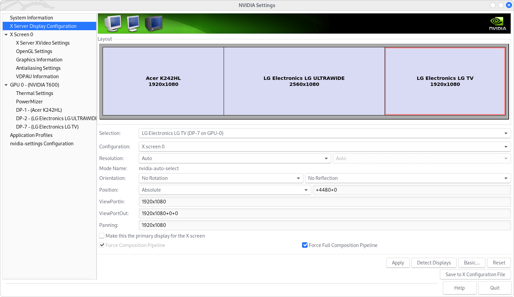Open VDPAU Information page
The width and height of the screenshot is (514, 297).
[x=37, y=77]
